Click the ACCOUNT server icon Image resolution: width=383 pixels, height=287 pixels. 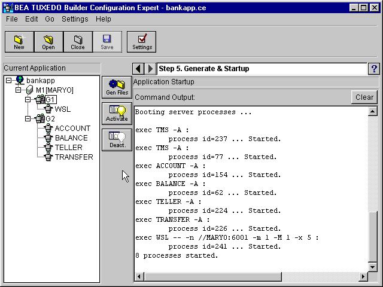pyautogui.click(x=48, y=128)
